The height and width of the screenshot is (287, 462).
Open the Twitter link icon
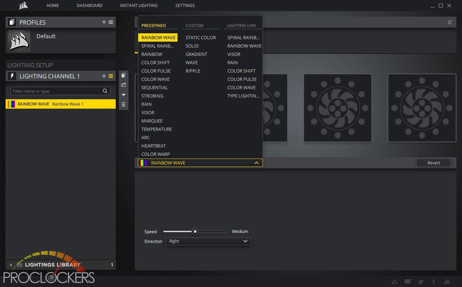pos(421,282)
